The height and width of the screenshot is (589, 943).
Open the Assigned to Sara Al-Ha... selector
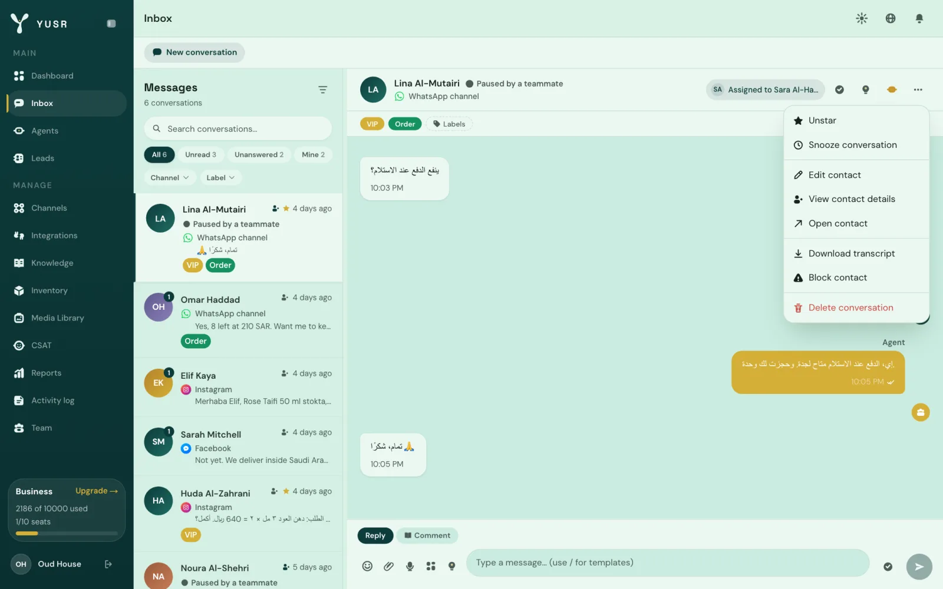(x=765, y=90)
